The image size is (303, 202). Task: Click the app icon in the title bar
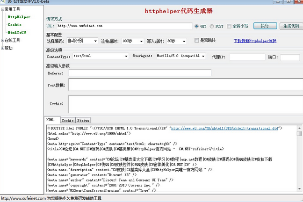pos(3,1)
